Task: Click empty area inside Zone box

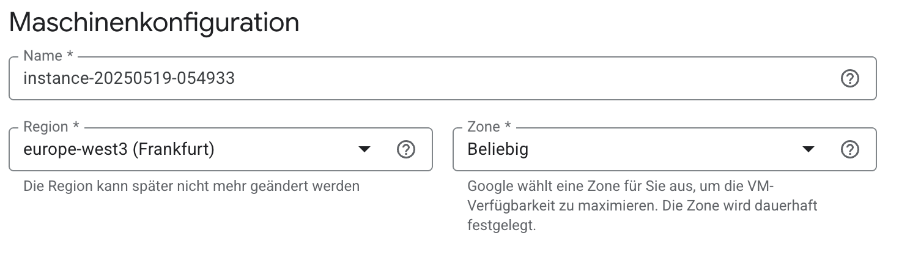Action: [x=660, y=149]
